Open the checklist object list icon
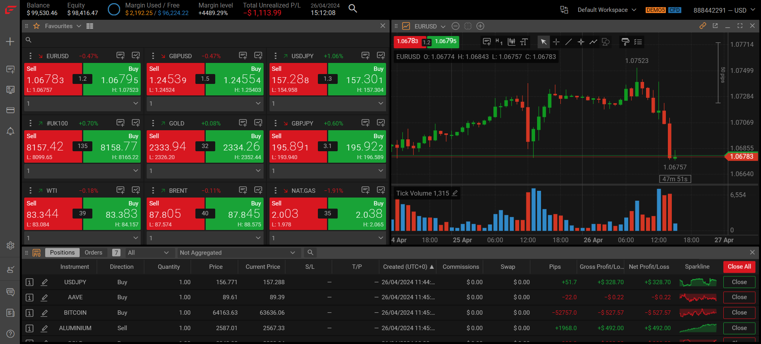 tap(638, 42)
